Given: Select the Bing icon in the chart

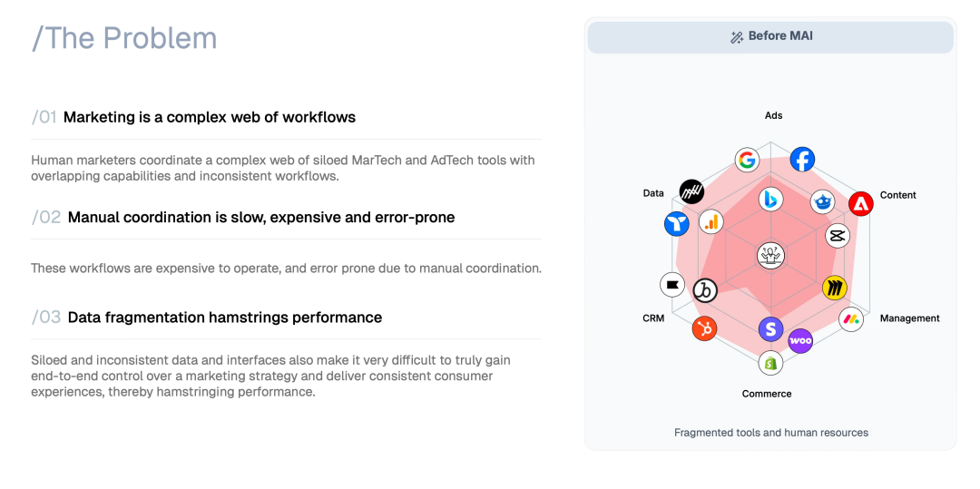Looking at the screenshot, I should (772, 199).
